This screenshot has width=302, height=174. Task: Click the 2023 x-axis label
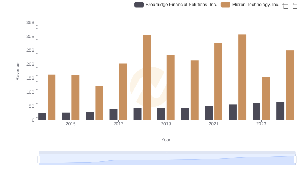[261, 124]
